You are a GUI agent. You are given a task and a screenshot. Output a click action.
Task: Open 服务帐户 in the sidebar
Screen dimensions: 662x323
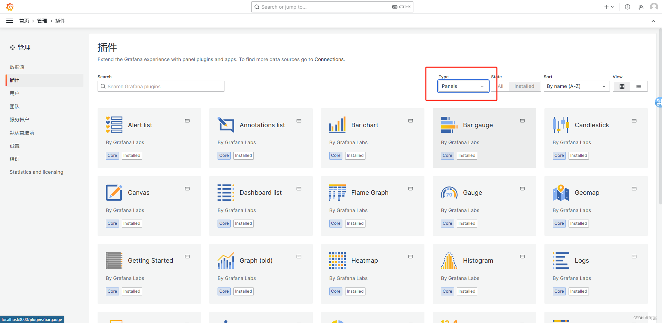pyautogui.click(x=19, y=120)
